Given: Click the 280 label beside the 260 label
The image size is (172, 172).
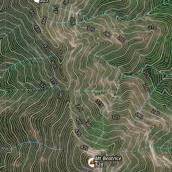Looking at the screenshot, I should click(x=107, y=34).
